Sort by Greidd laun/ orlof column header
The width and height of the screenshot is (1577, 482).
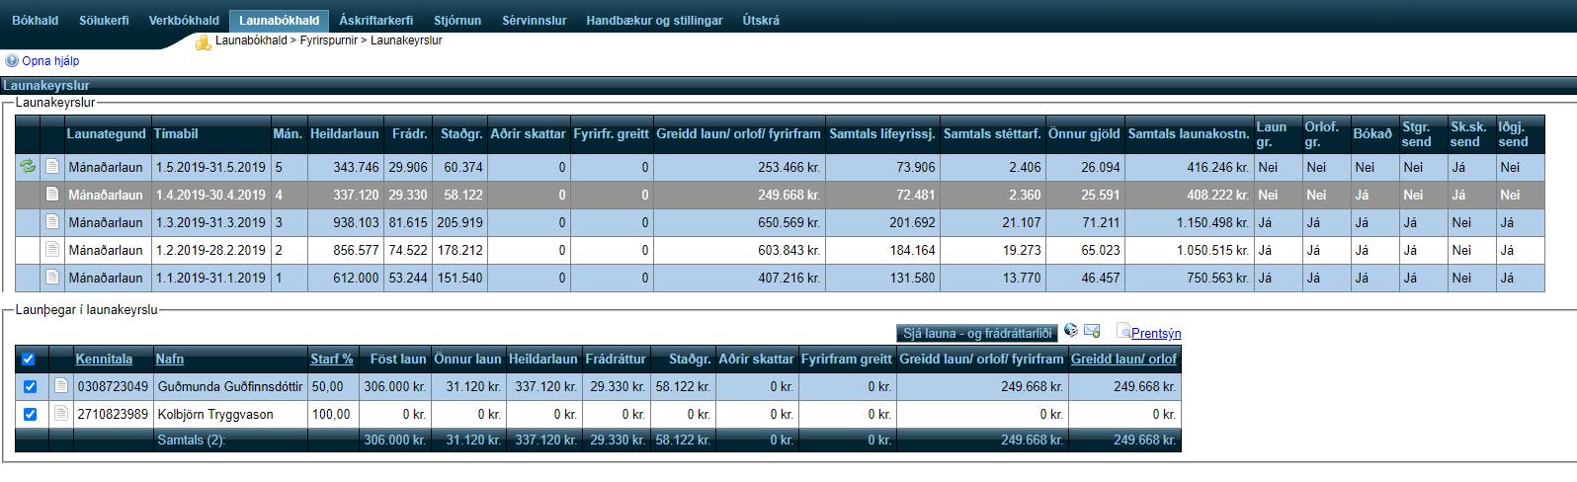coord(1123,360)
